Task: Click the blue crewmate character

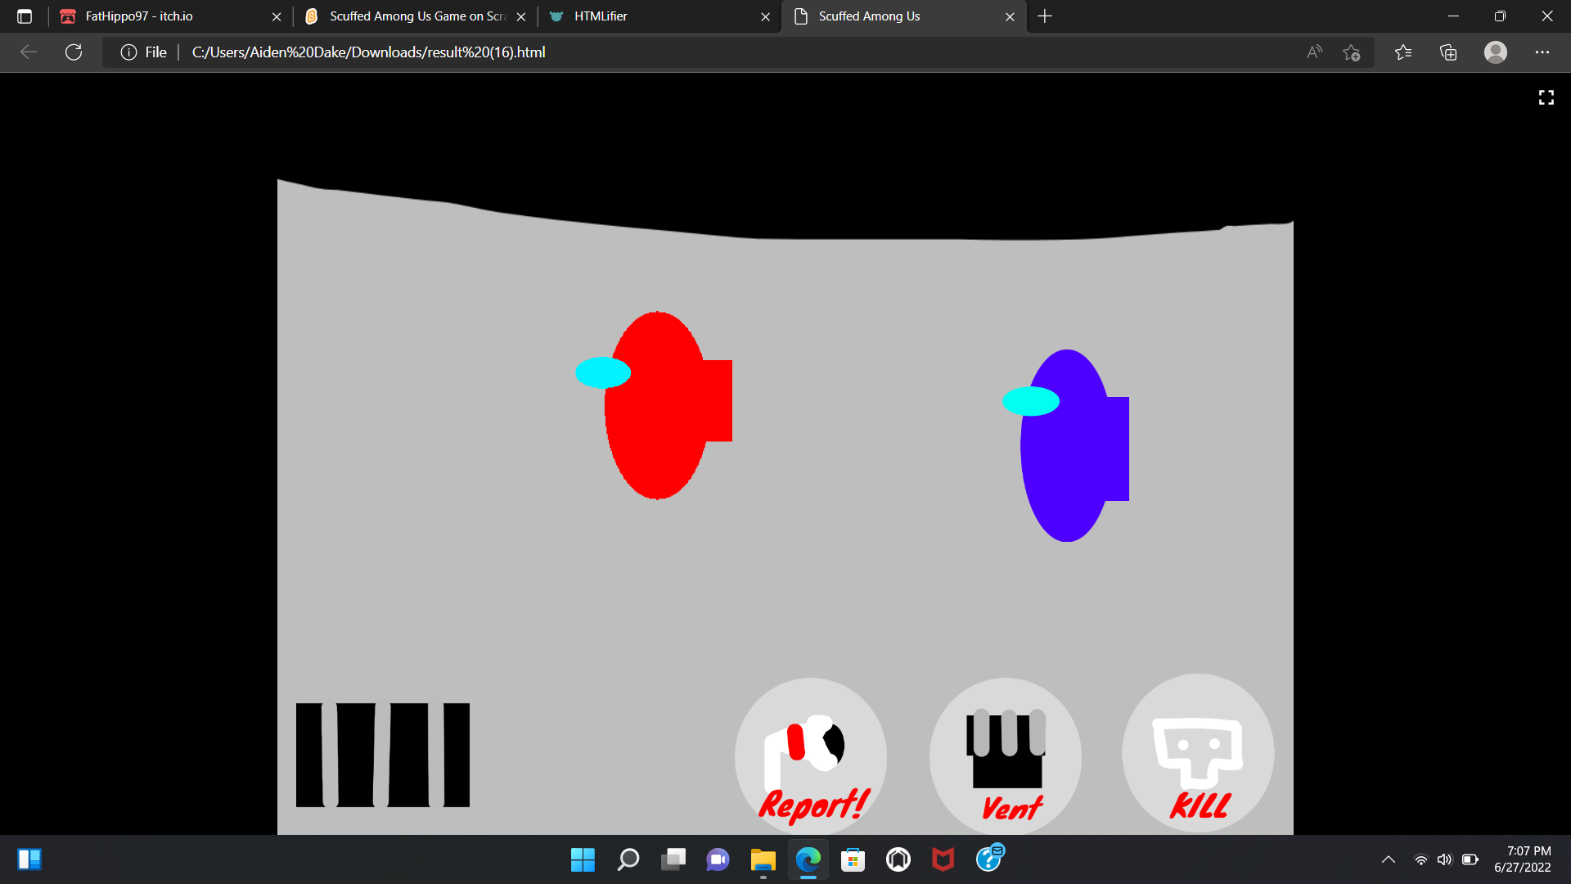Action: [1068, 446]
